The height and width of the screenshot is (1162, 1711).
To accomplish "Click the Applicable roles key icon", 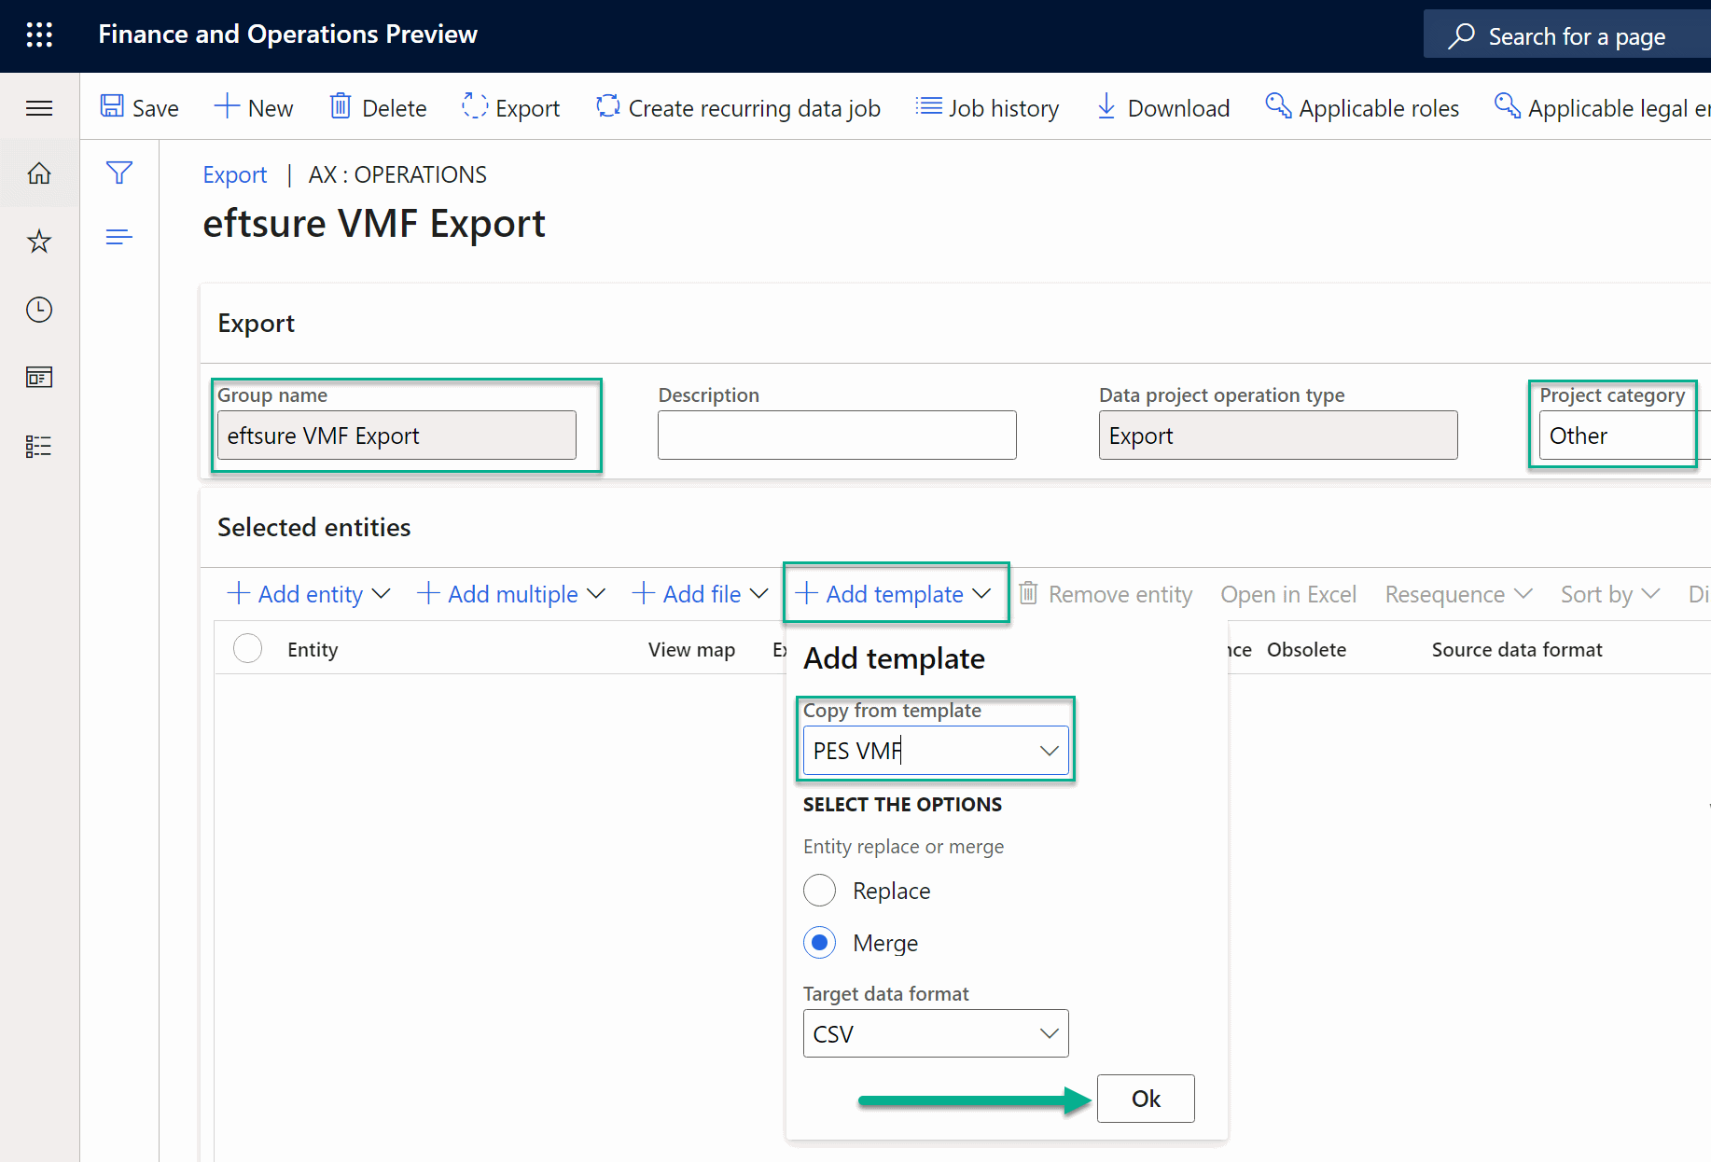I will coord(1278,106).
